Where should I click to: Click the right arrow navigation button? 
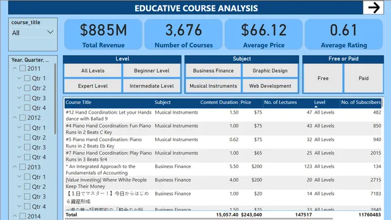(x=373, y=7)
